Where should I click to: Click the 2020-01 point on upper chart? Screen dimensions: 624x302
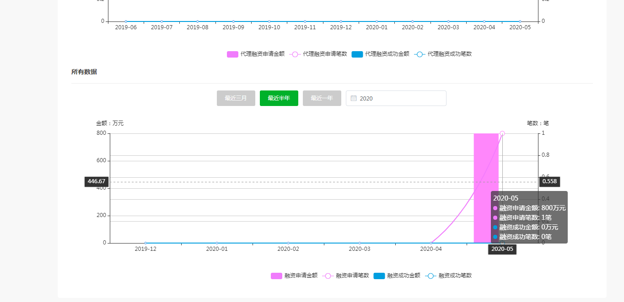tap(377, 21)
